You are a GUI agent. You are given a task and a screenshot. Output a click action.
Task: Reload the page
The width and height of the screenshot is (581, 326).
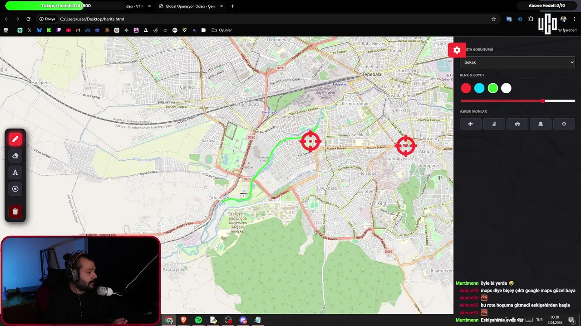pyautogui.click(x=28, y=19)
